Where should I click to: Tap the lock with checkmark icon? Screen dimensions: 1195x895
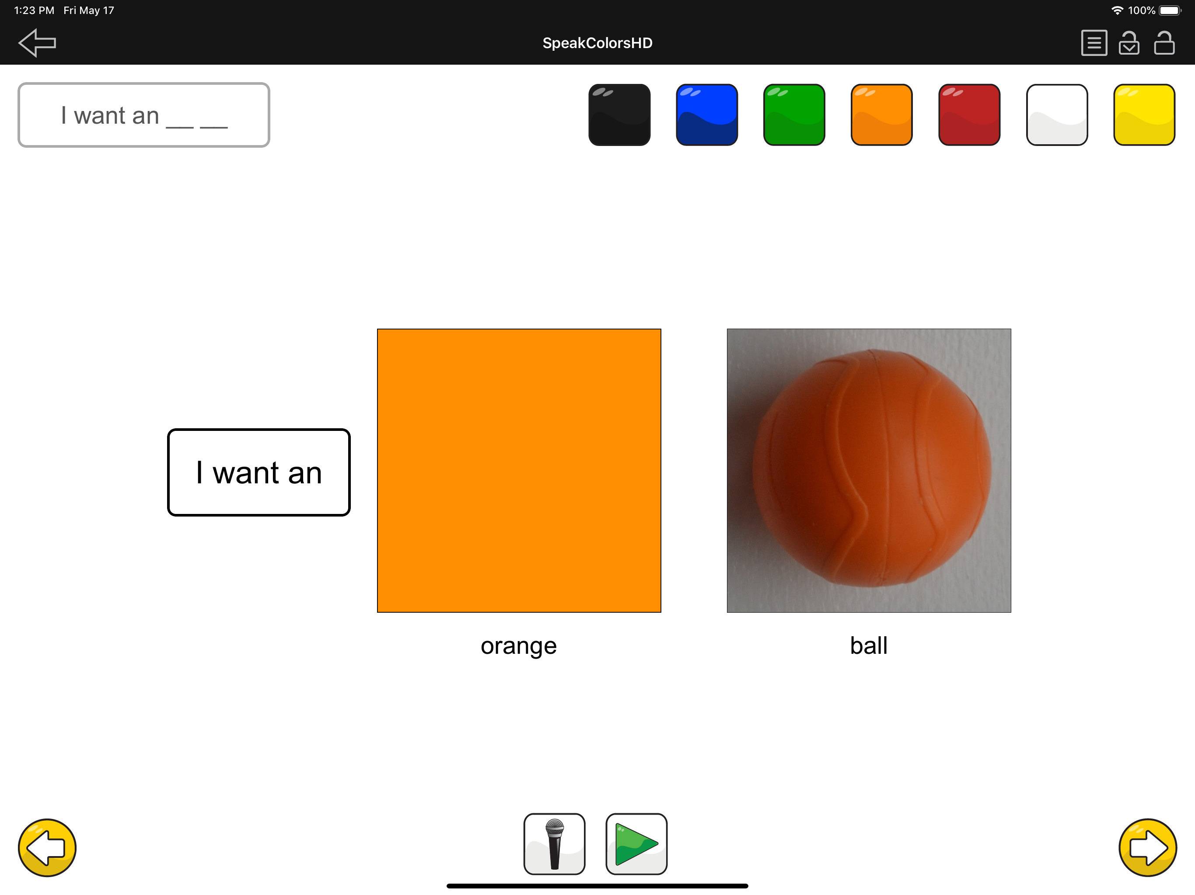coord(1129,43)
